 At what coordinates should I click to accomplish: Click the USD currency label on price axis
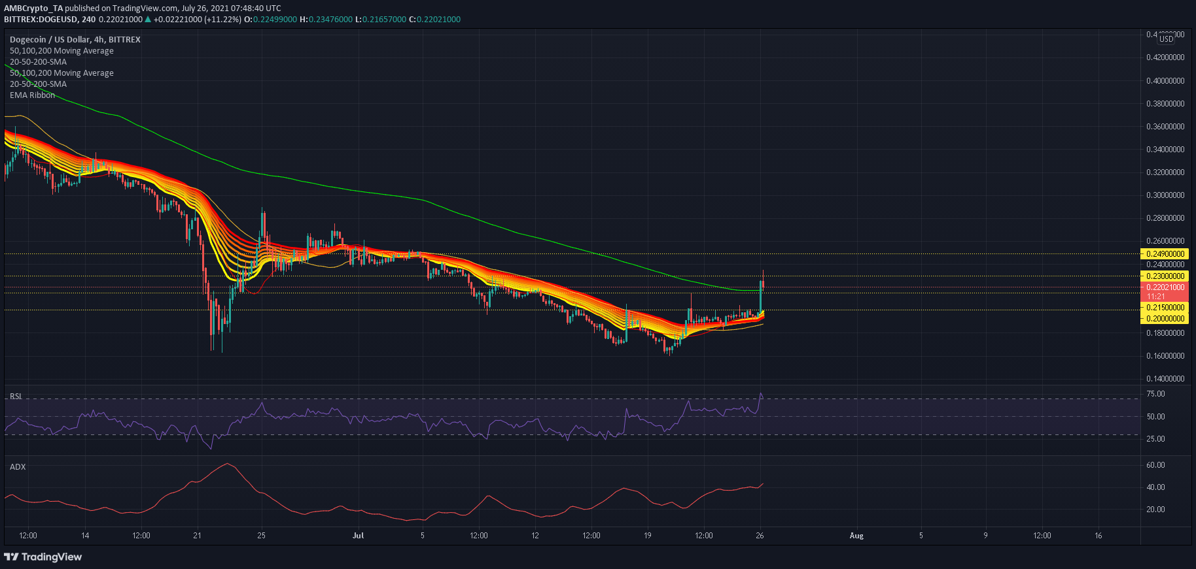(1167, 39)
